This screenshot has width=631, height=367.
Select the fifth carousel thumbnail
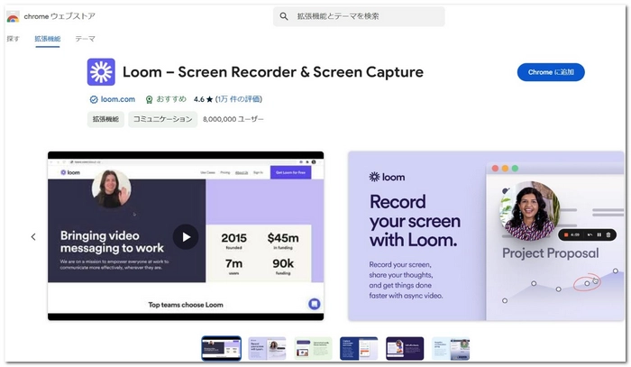405,348
